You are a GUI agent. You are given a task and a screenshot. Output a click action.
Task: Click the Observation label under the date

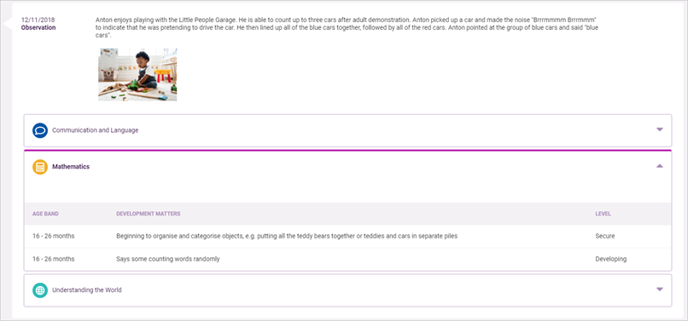(x=38, y=27)
